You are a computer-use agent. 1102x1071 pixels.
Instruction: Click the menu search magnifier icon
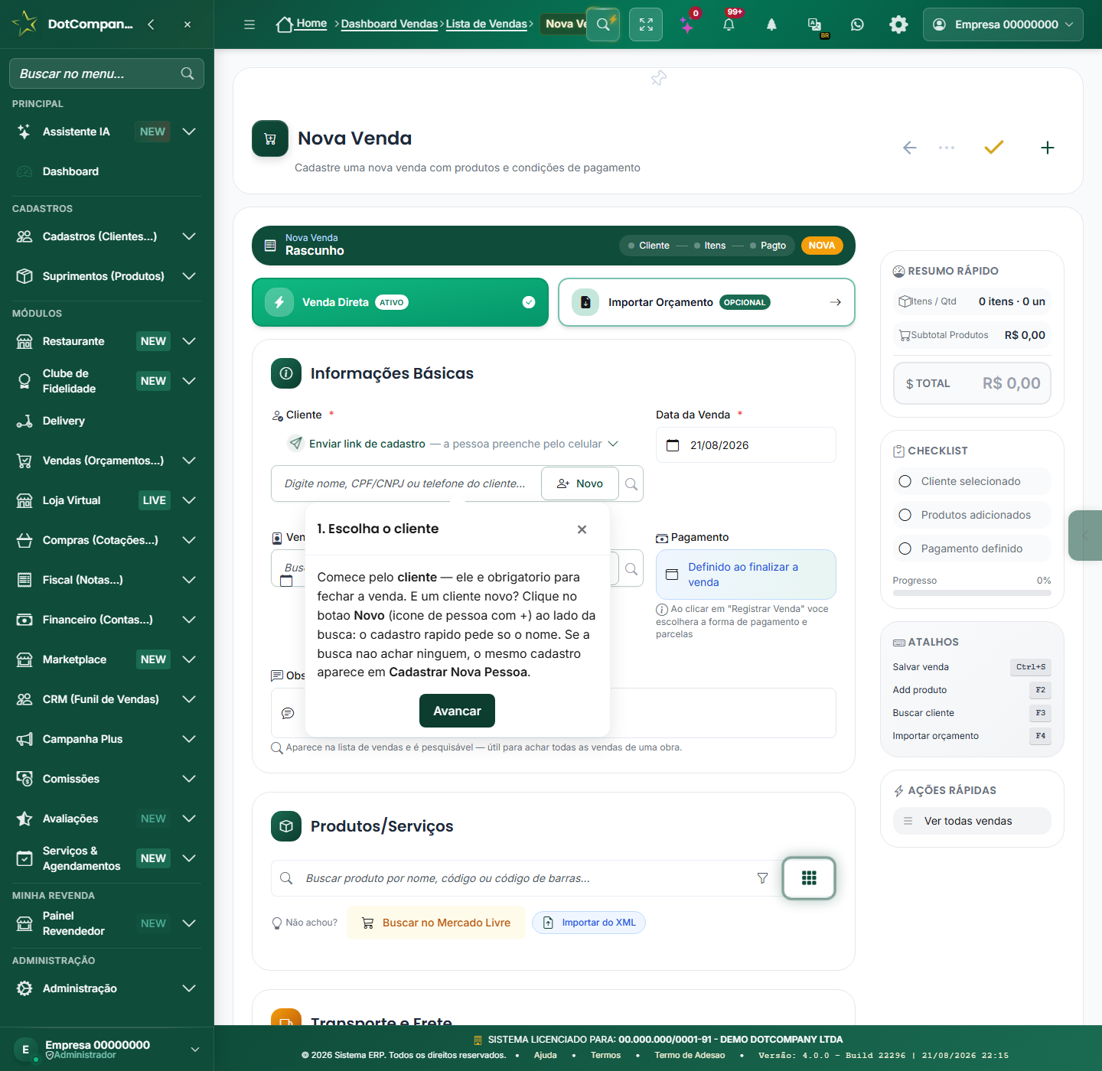(187, 73)
